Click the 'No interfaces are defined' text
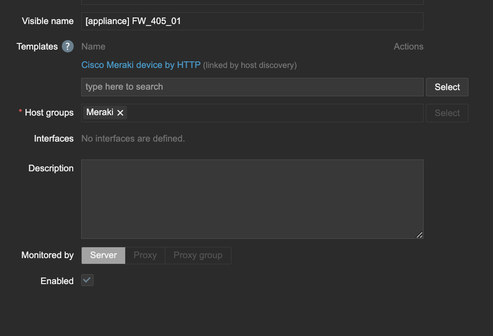Image resolution: width=493 pixels, height=336 pixels. point(133,139)
